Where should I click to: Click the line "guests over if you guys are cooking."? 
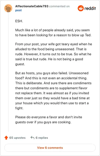43,122
